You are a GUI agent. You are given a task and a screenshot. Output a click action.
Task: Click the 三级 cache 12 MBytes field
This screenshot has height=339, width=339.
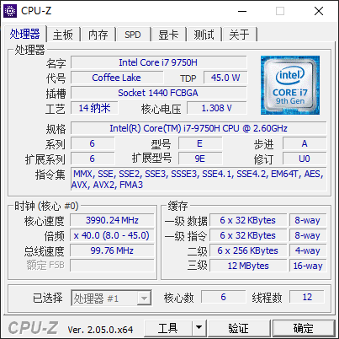(248, 266)
